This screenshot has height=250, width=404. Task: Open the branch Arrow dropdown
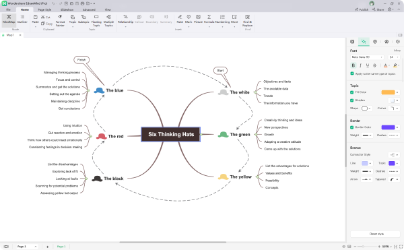pyautogui.click(x=366, y=179)
